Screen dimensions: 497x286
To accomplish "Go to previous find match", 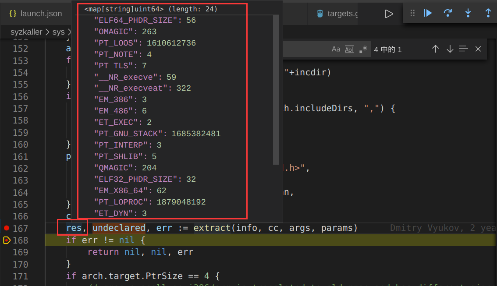I will [435, 49].
